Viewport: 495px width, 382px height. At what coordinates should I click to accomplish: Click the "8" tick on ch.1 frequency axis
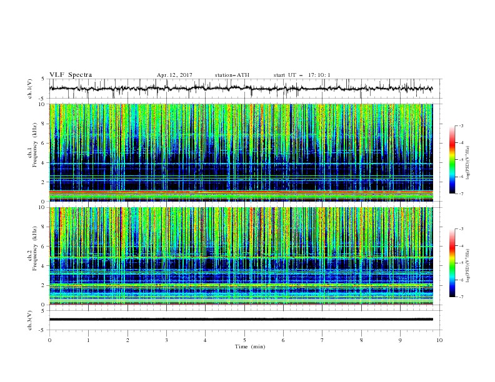tap(44, 124)
